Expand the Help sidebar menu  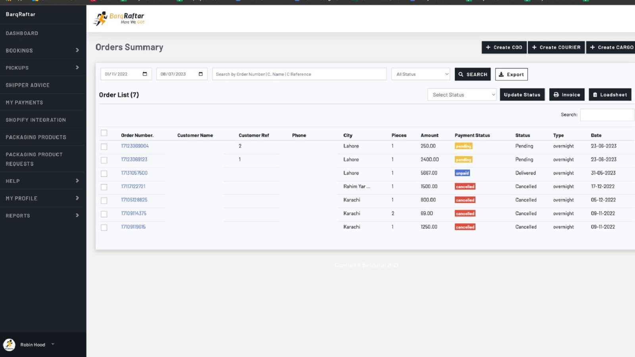[43, 181]
